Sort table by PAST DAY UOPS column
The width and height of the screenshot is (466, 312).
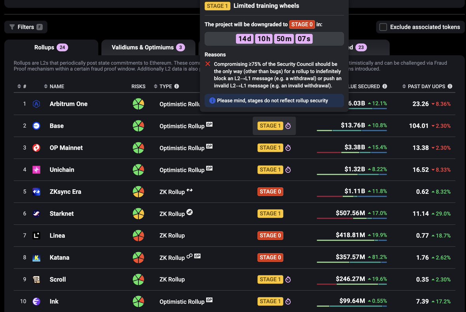[x=423, y=86]
